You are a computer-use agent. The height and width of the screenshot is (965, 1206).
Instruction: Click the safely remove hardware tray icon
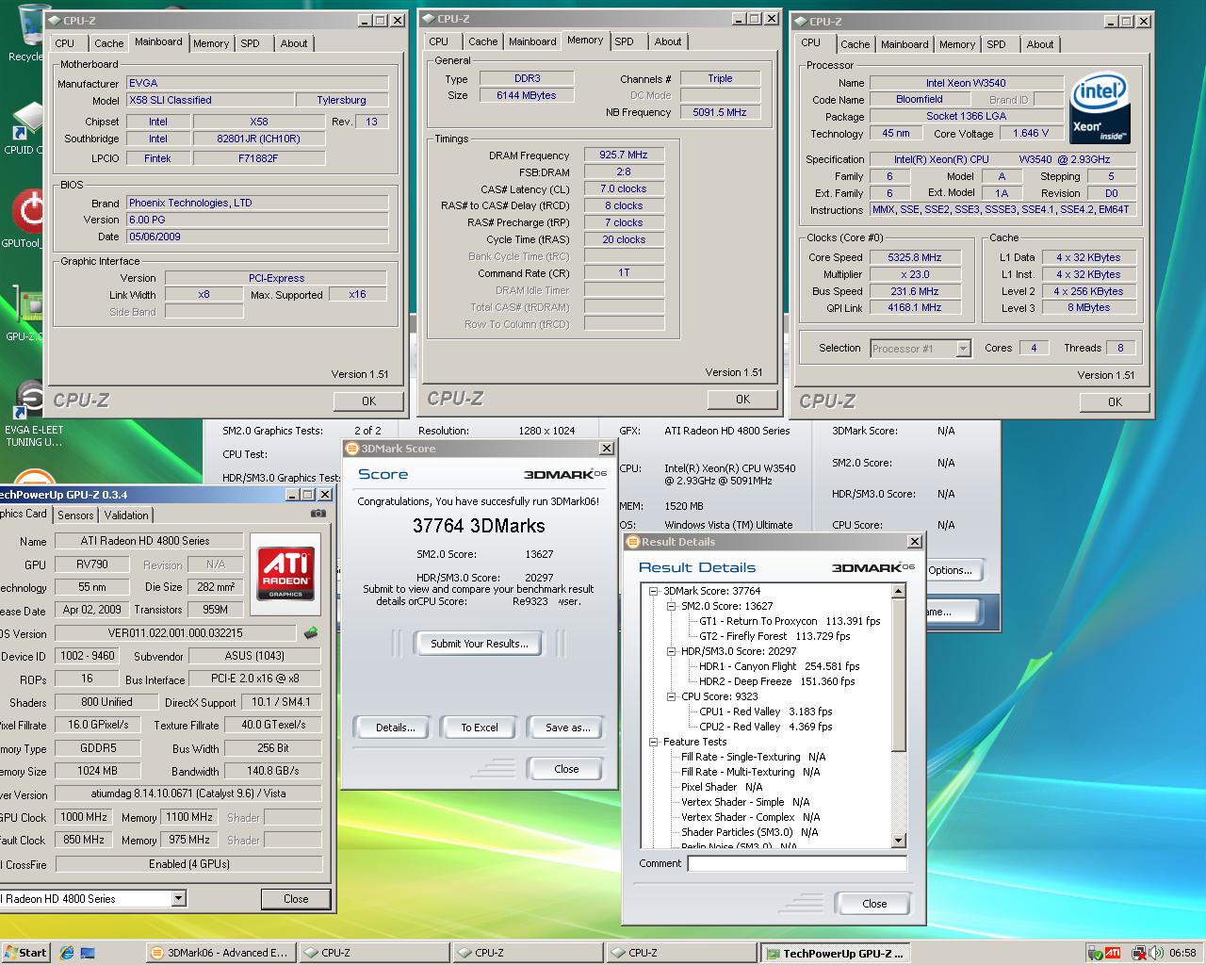pyautogui.click(x=1096, y=953)
